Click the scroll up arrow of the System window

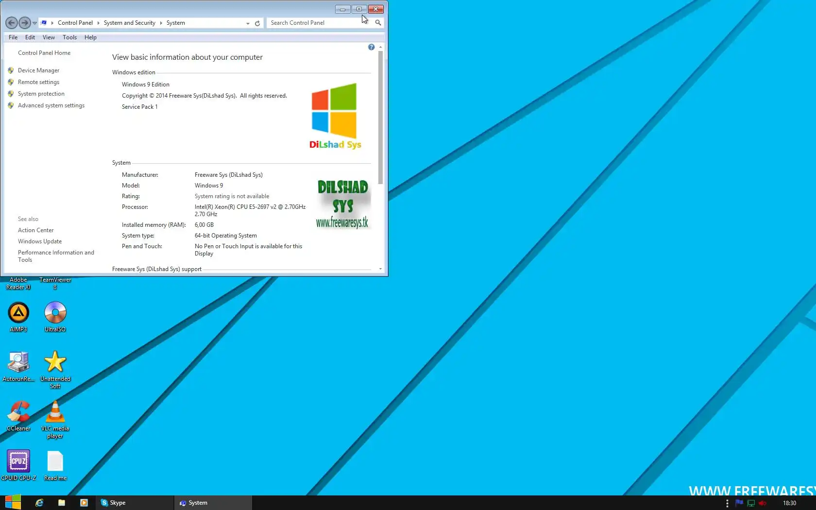[x=380, y=47]
